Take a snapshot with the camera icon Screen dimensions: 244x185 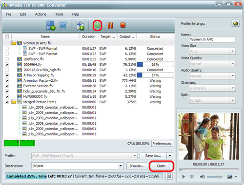(x=229, y=177)
